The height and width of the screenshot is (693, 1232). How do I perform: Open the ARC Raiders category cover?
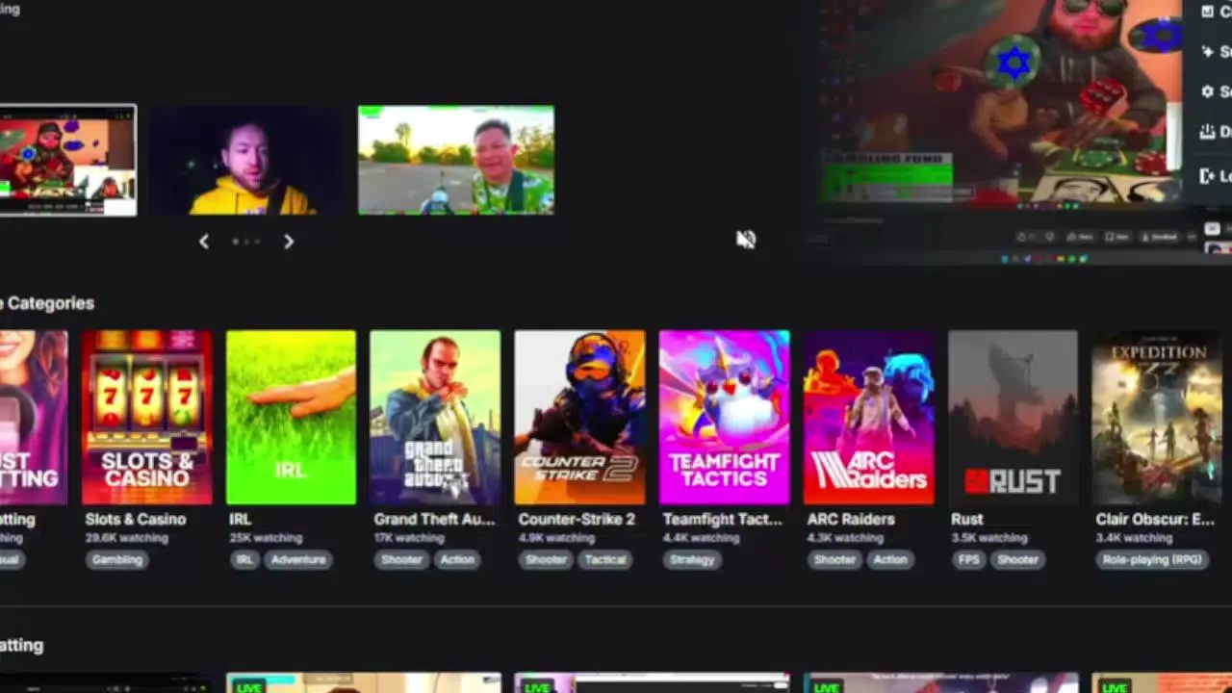[868, 418]
